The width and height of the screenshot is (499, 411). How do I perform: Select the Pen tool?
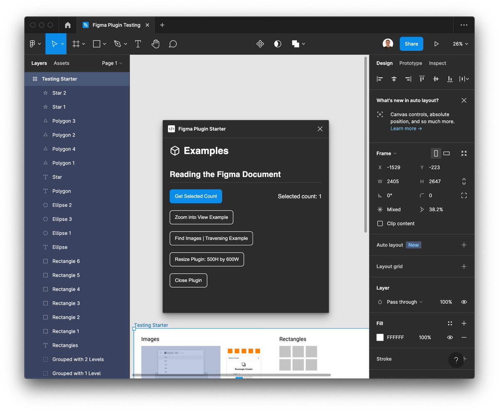[x=117, y=44]
